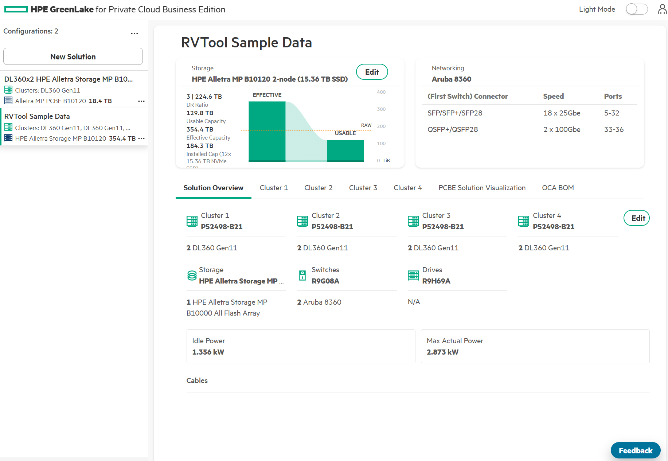The height and width of the screenshot is (461, 668).
Task: Click the storage icon beside Alletra MP PCBE B10120
Action: (8, 101)
